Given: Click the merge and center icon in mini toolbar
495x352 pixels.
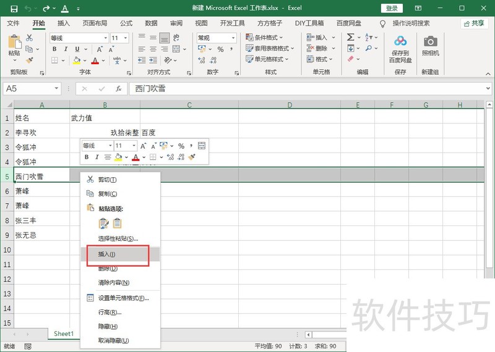Looking at the screenshot, I should point(201,146).
